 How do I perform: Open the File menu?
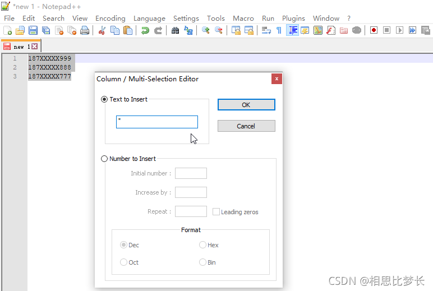point(9,18)
